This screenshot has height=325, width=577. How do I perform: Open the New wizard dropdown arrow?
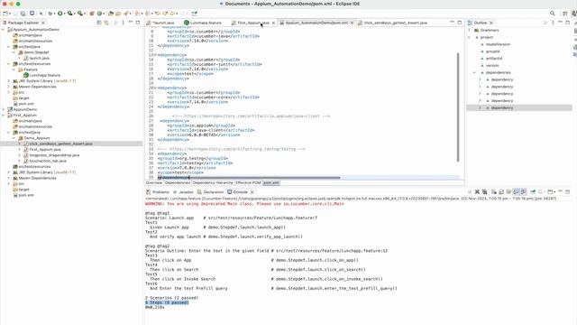click(x=10, y=14)
